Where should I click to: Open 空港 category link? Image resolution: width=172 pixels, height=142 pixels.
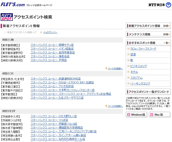pos(133,54)
